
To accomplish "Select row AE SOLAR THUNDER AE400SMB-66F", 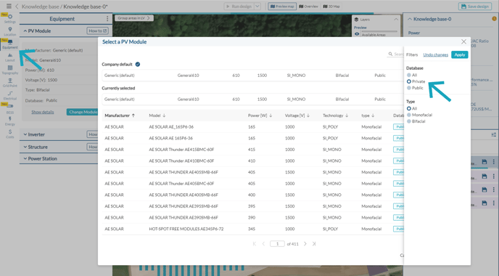I will (x=252, y=195).
